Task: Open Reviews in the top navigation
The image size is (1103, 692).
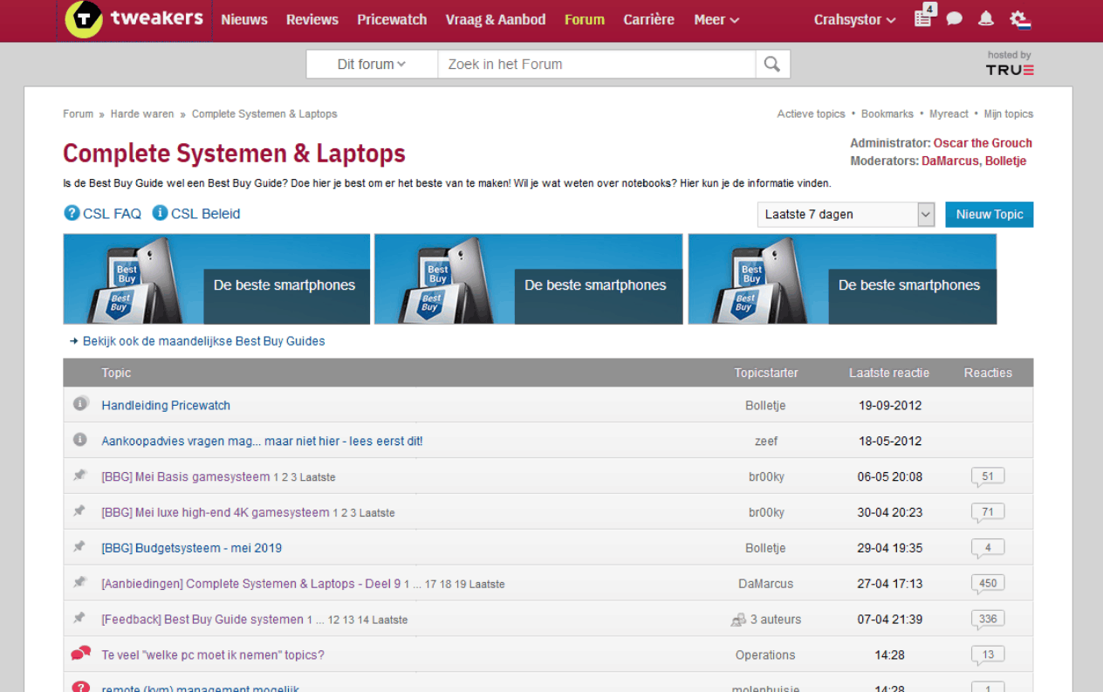Action: click(312, 19)
